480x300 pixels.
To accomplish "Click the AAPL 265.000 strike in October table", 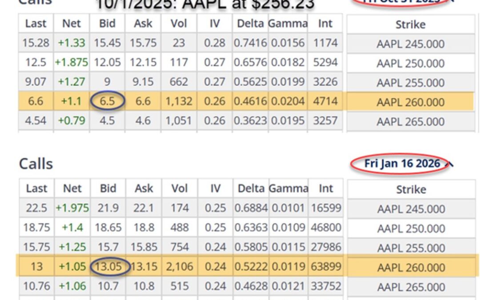I will [x=411, y=121].
